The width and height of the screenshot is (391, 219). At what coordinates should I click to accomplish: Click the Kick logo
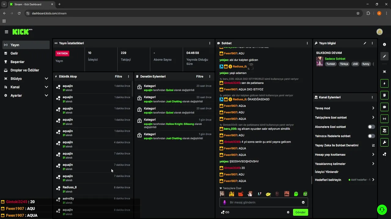22,32
